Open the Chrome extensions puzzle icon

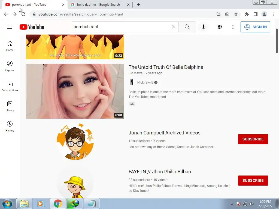247,14
